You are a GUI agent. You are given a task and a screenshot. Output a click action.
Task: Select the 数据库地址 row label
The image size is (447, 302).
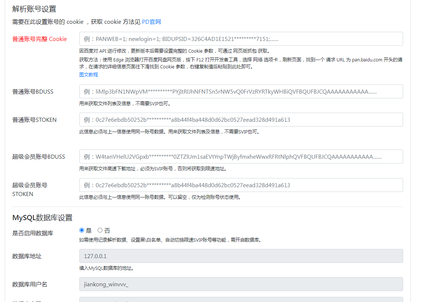[23, 256]
